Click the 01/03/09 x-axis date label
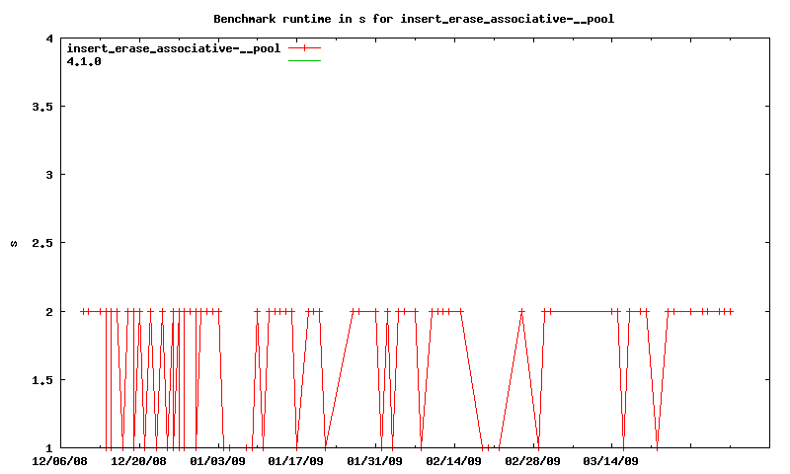 coord(217,460)
